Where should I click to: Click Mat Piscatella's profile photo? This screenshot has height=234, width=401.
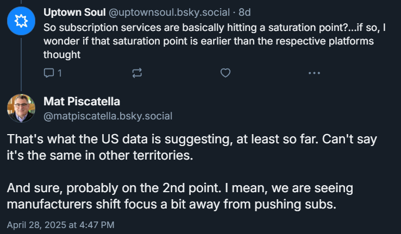point(21,107)
